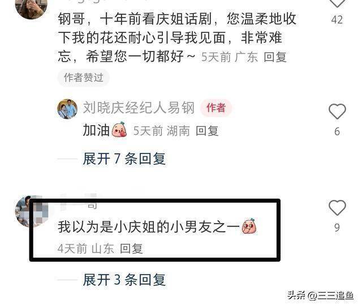Like the 小男友之一 comment from 山东
The height and width of the screenshot is (308, 362).
[337, 207]
